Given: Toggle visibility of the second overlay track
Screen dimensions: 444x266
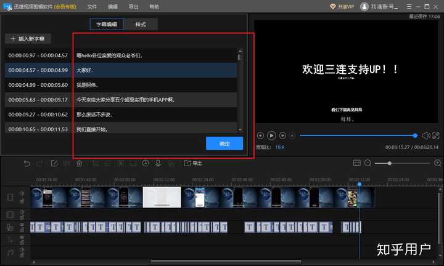Looking at the screenshot, I should click(x=22, y=211).
